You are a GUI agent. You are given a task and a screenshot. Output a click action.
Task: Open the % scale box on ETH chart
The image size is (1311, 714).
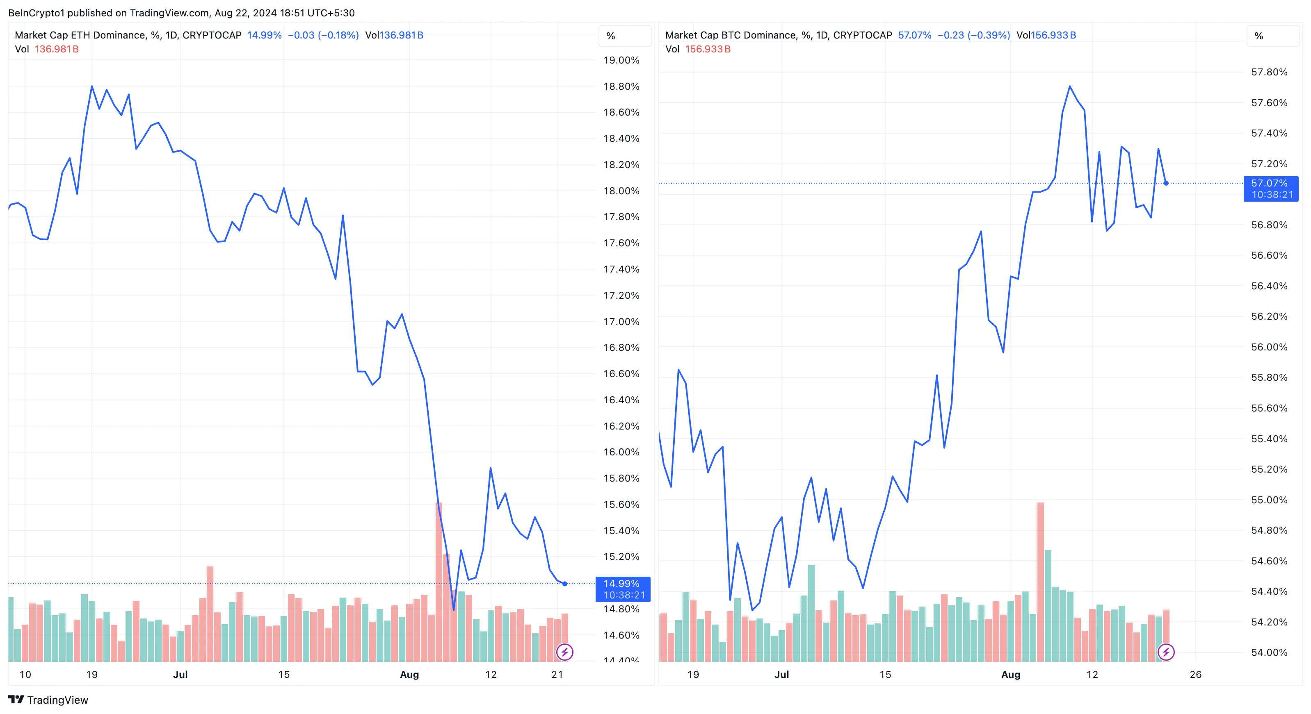(624, 36)
